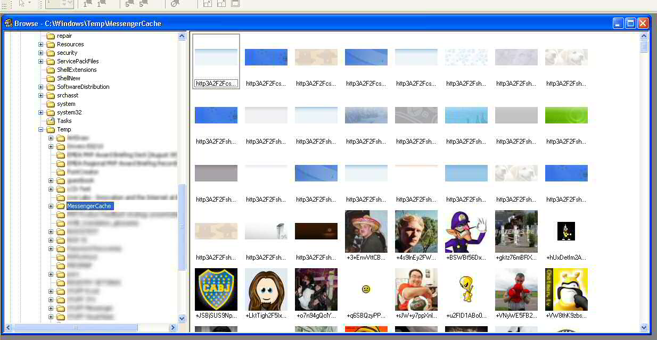Expand the security folder node
The height and width of the screenshot is (340, 657).
coord(41,53)
